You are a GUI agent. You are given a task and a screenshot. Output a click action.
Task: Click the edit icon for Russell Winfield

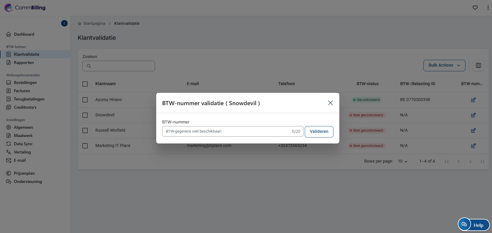473,130
